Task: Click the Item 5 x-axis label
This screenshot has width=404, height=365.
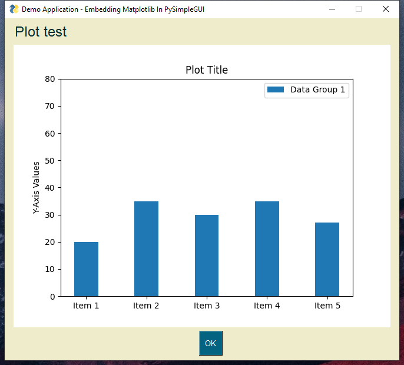Action: [327, 306]
